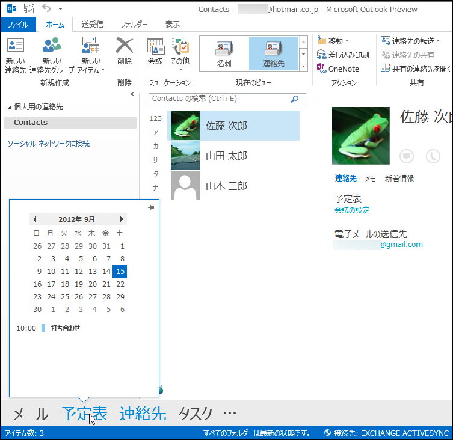Collapse My Contacts (個人用の連絡先) group
This screenshot has height=440, width=453.
[10, 107]
